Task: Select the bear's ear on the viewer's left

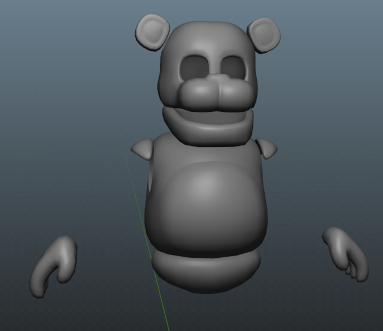Action: (152, 32)
